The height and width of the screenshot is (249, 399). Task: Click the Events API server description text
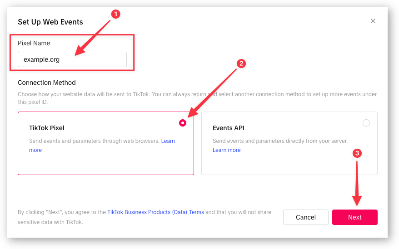(280, 141)
